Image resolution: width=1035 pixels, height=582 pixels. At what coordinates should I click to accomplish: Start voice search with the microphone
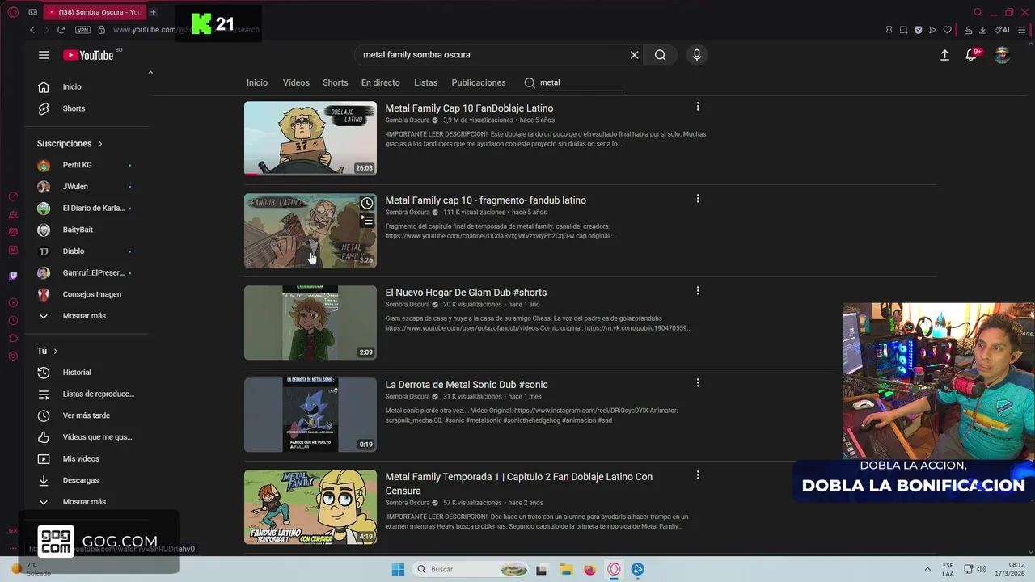click(x=697, y=55)
